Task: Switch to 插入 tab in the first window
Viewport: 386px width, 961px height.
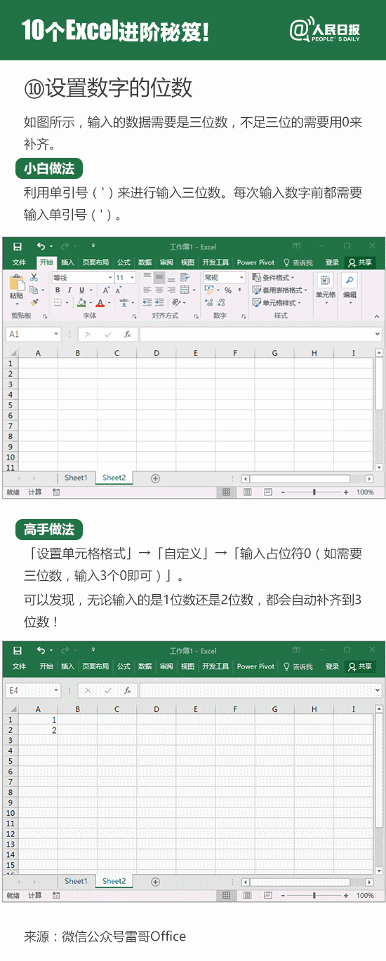Action: (x=67, y=262)
